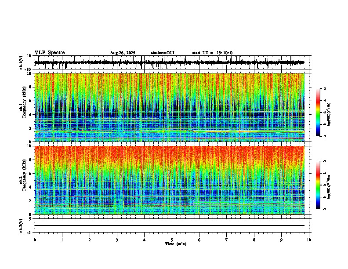Click the "-7" label on ch.1 colorbar
The width and height of the screenshot is (348, 269).
pos(324,136)
